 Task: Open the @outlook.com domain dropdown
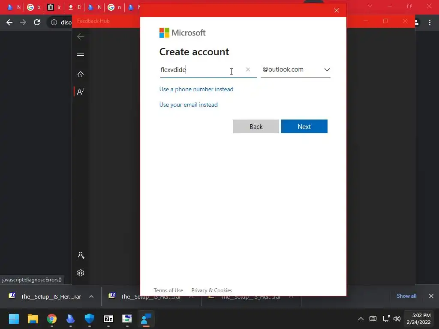pos(295,69)
